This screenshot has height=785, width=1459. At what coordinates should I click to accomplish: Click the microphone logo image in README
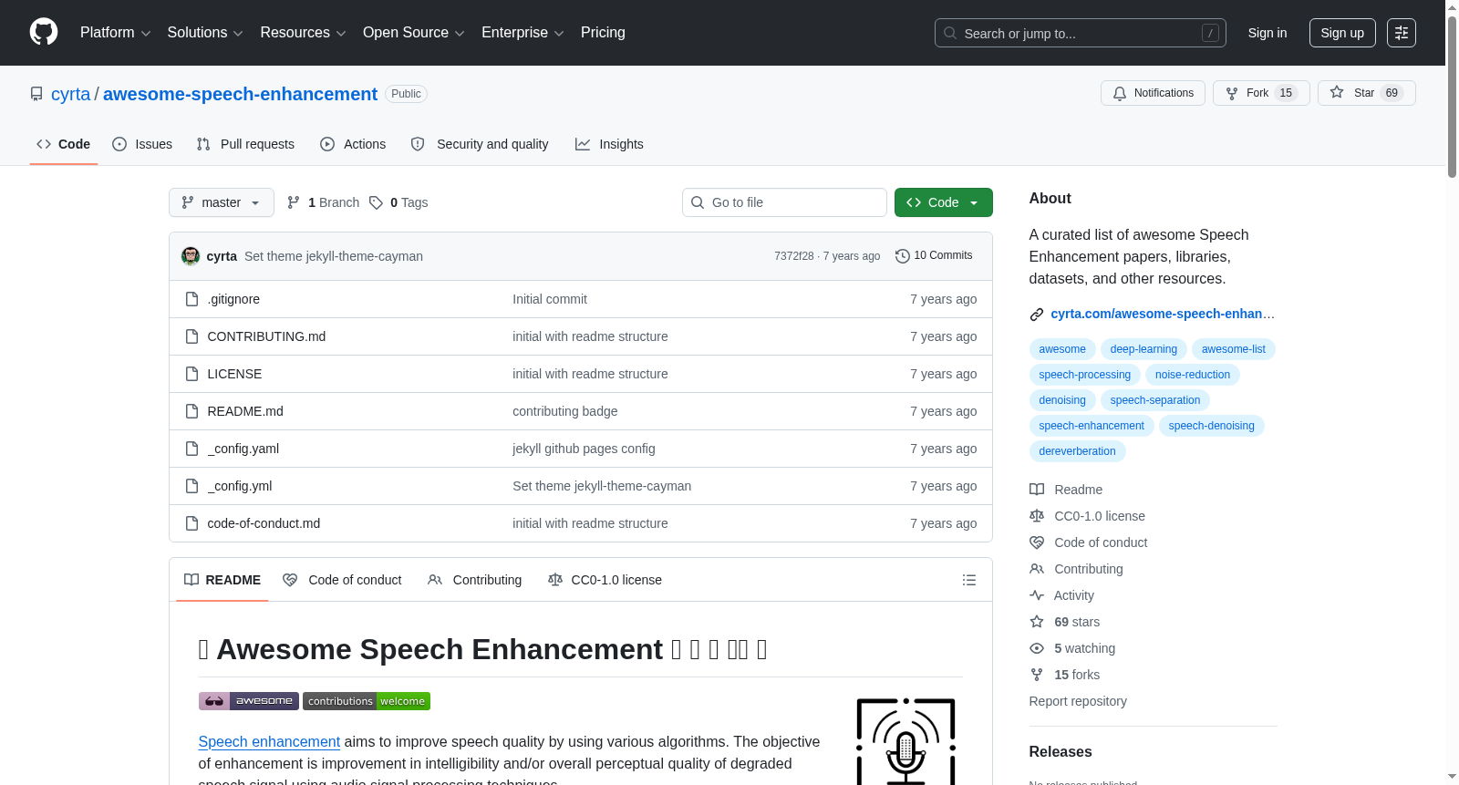pyautogui.click(x=906, y=741)
